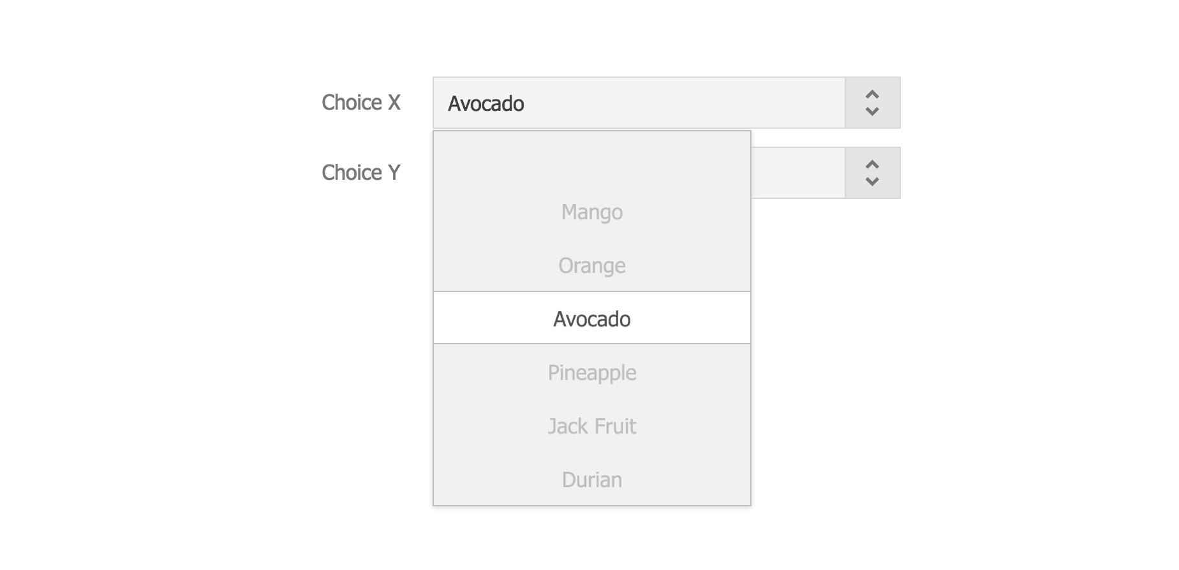The width and height of the screenshot is (1179, 570).
Task: Choose the Jack Fruit option
Action: point(592,426)
